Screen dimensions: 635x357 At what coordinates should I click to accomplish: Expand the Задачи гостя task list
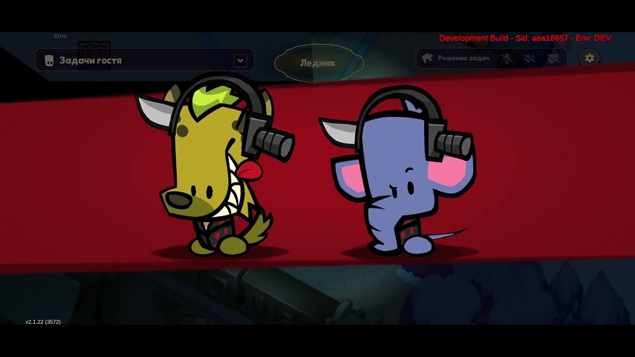point(240,60)
